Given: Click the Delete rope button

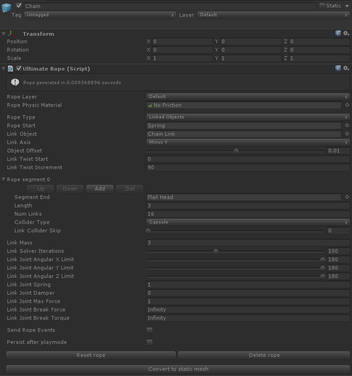Looking at the screenshot, I should [264, 355].
